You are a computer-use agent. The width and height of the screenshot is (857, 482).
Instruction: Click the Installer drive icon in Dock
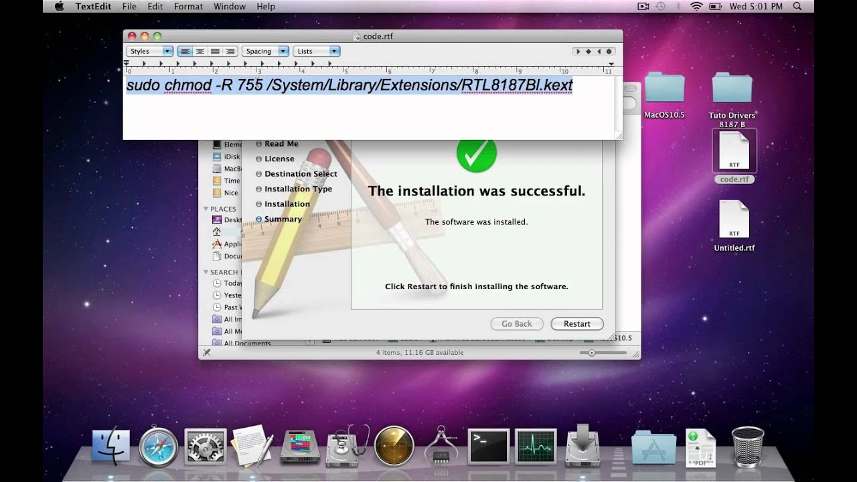click(x=582, y=445)
